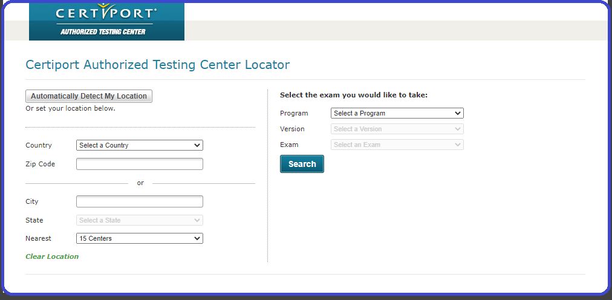Open the Nearest 15 Centers dropdown
This screenshot has height=300, width=612.
(x=140, y=238)
